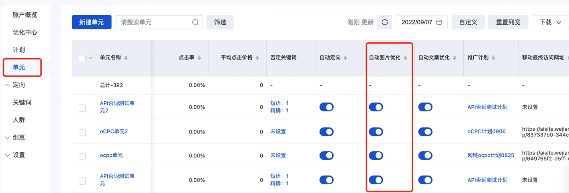
Task: Sort by 点击率 column sort arrows
Action: (199, 58)
